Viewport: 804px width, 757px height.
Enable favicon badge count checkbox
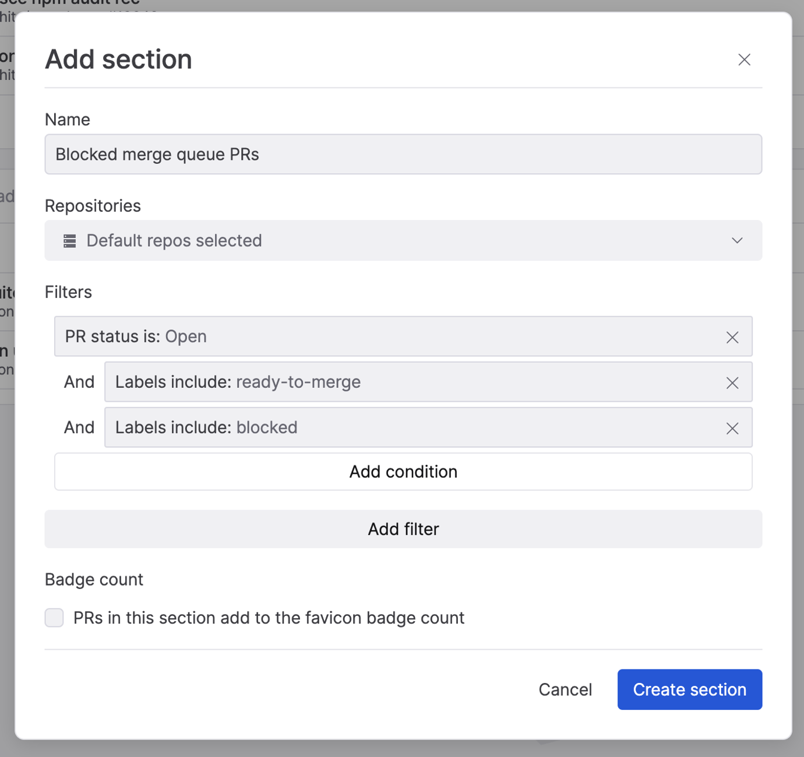tap(54, 618)
